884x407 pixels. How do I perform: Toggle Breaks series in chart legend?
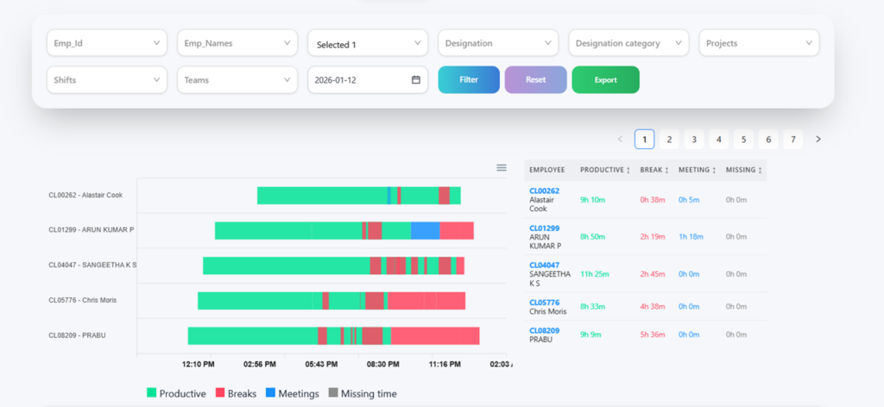pyautogui.click(x=236, y=393)
